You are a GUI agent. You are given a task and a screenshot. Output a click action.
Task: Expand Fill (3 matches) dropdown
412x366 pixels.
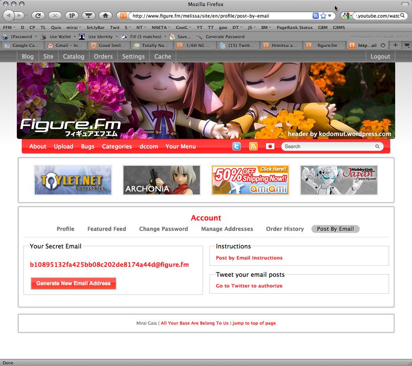[165, 36]
